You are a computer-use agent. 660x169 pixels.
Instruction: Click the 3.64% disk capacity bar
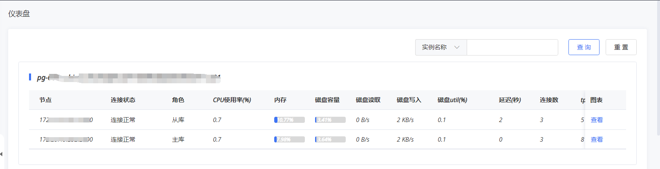330,140
